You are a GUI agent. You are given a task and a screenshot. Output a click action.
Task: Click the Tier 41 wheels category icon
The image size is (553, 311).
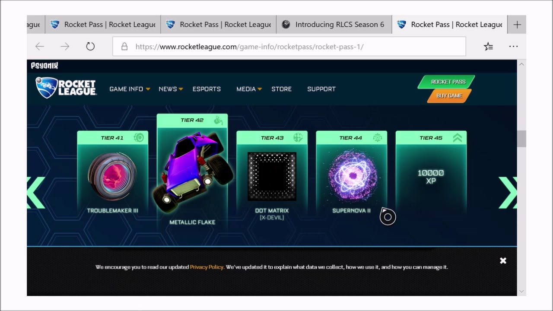pyautogui.click(x=139, y=138)
